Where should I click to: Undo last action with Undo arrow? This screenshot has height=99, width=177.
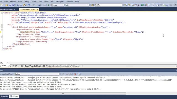click(x=29, y=5)
